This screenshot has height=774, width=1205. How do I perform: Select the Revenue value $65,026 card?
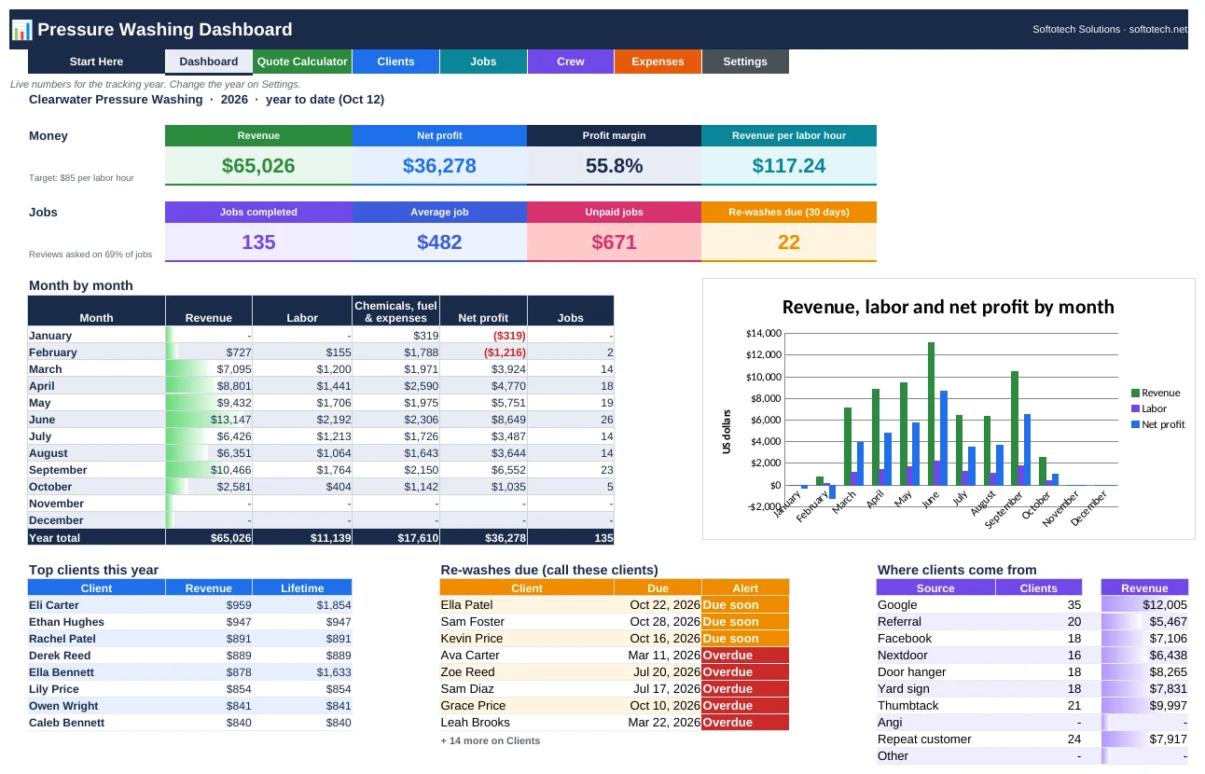click(x=258, y=166)
